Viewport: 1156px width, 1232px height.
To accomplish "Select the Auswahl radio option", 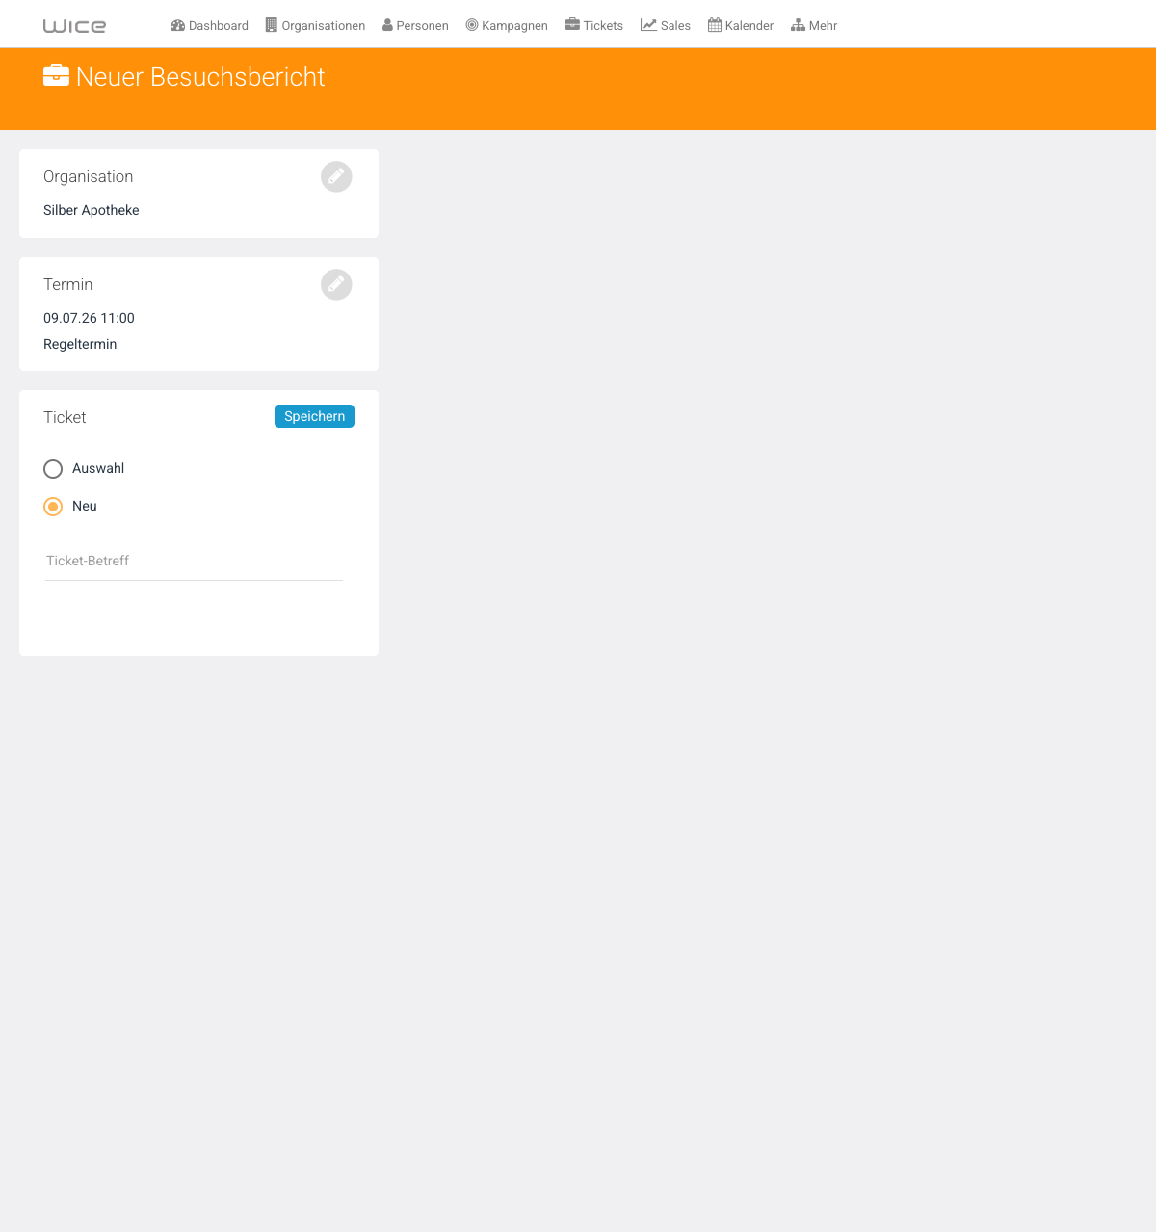I will 53,469.
